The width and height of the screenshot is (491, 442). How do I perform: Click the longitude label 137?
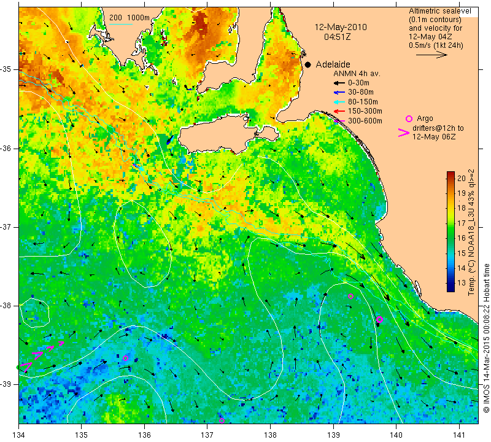click(207, 435)
